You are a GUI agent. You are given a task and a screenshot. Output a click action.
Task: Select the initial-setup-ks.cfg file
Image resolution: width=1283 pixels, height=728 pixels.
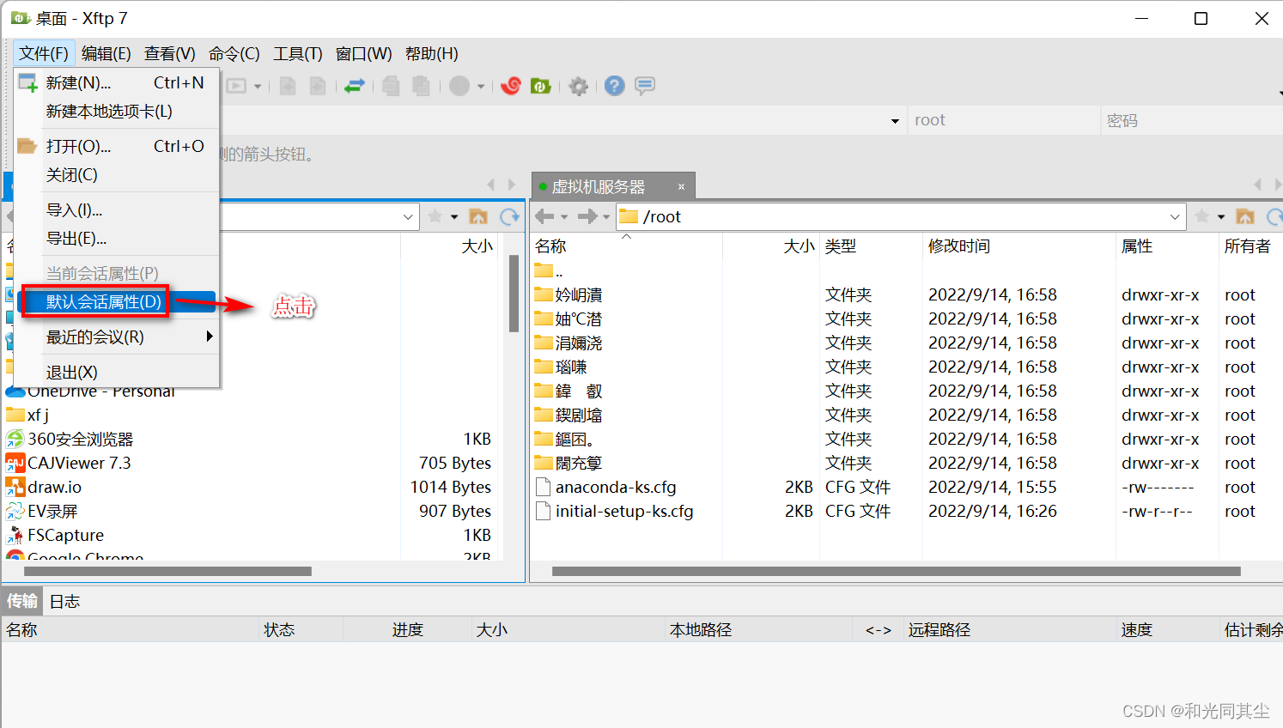624,511
